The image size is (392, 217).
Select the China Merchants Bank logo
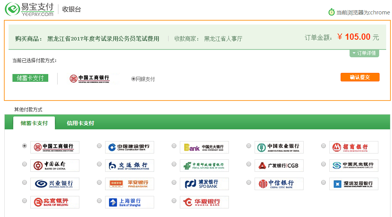click(353, 147)
